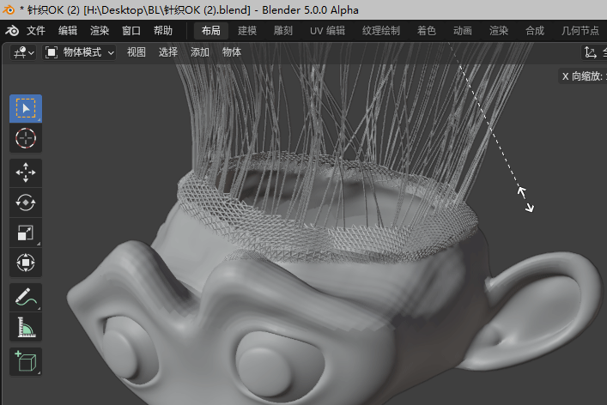Switch to the 几何节点 workspace tab
607x405 pixels.
580,31
